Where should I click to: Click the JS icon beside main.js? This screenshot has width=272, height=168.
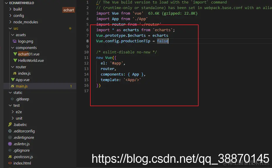[x=12, y=86]
